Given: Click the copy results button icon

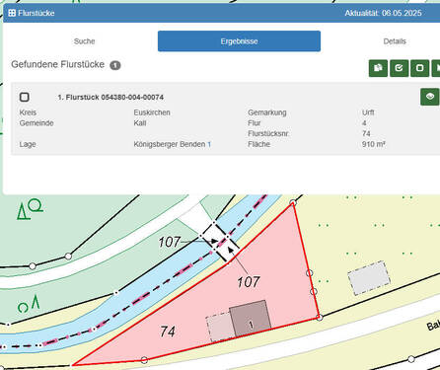Looking at the screenshot, I should pyautogui.click(x=378, y=68).
